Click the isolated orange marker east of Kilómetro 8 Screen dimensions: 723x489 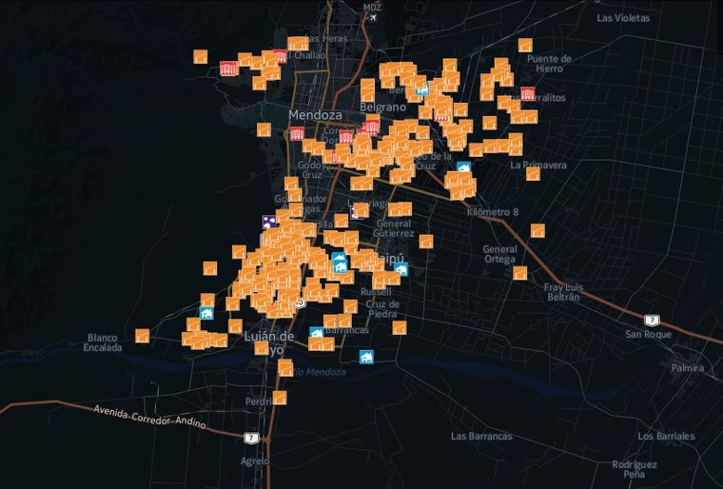[x=537, y=230]
